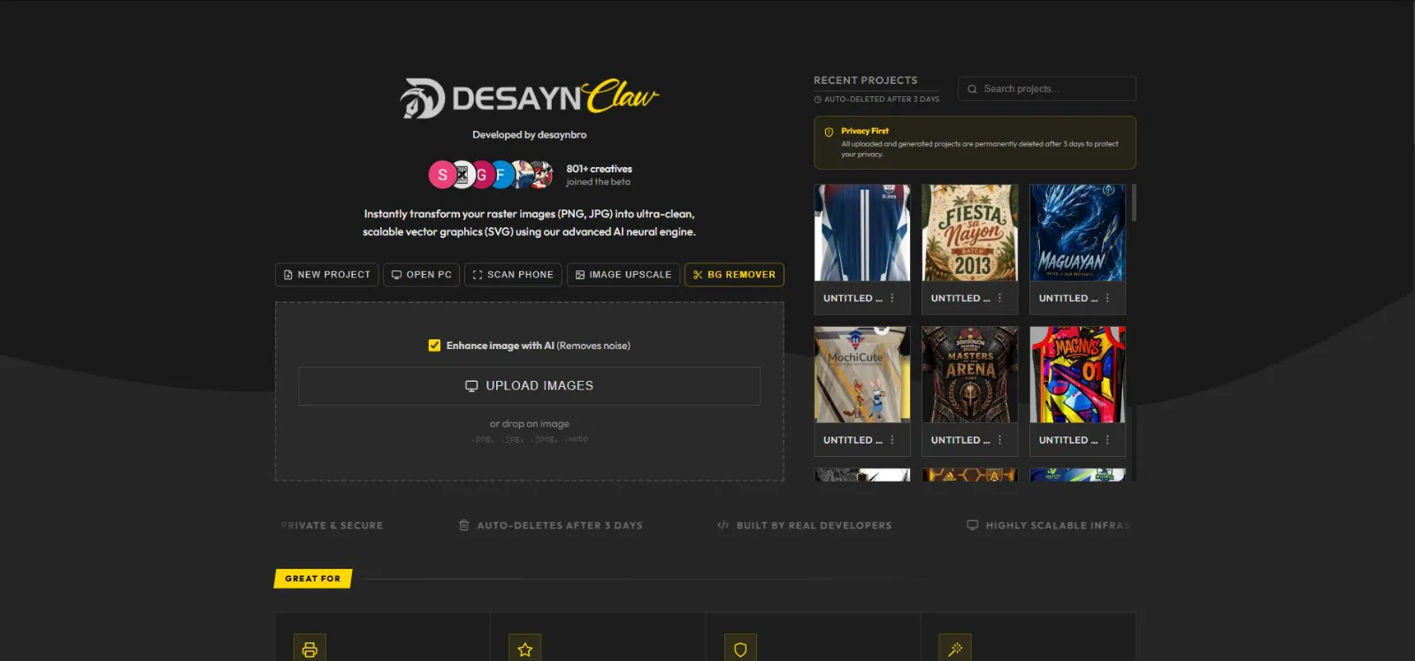1415x661 pixels.
Task: Click the clock icon near Auto-deleted label
Action: (818, 100)
